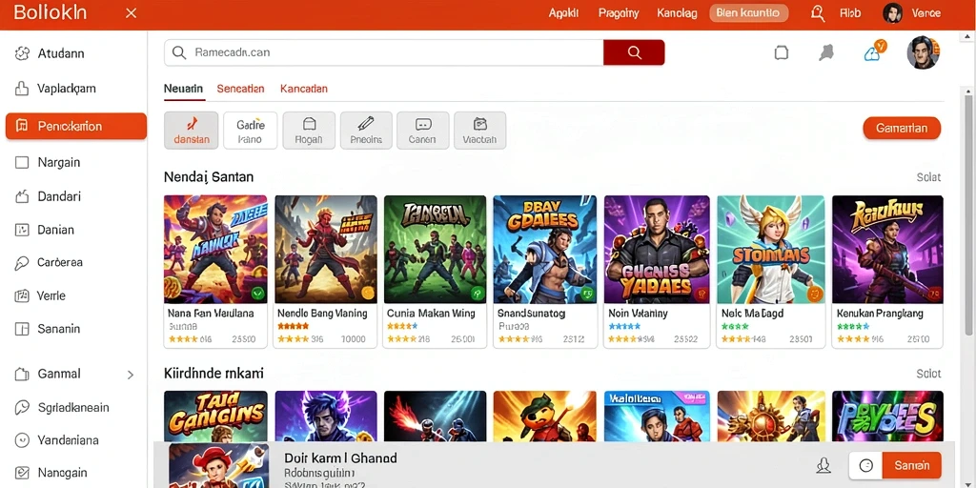Open Carberea sidebar entry
Image resolution: width=976 pixels, height=488 pixels.
click(x=48, y=263)
